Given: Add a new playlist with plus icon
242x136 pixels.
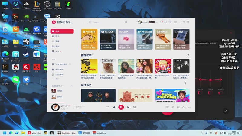Looking at the screenshot, I should tap(71, 86).
